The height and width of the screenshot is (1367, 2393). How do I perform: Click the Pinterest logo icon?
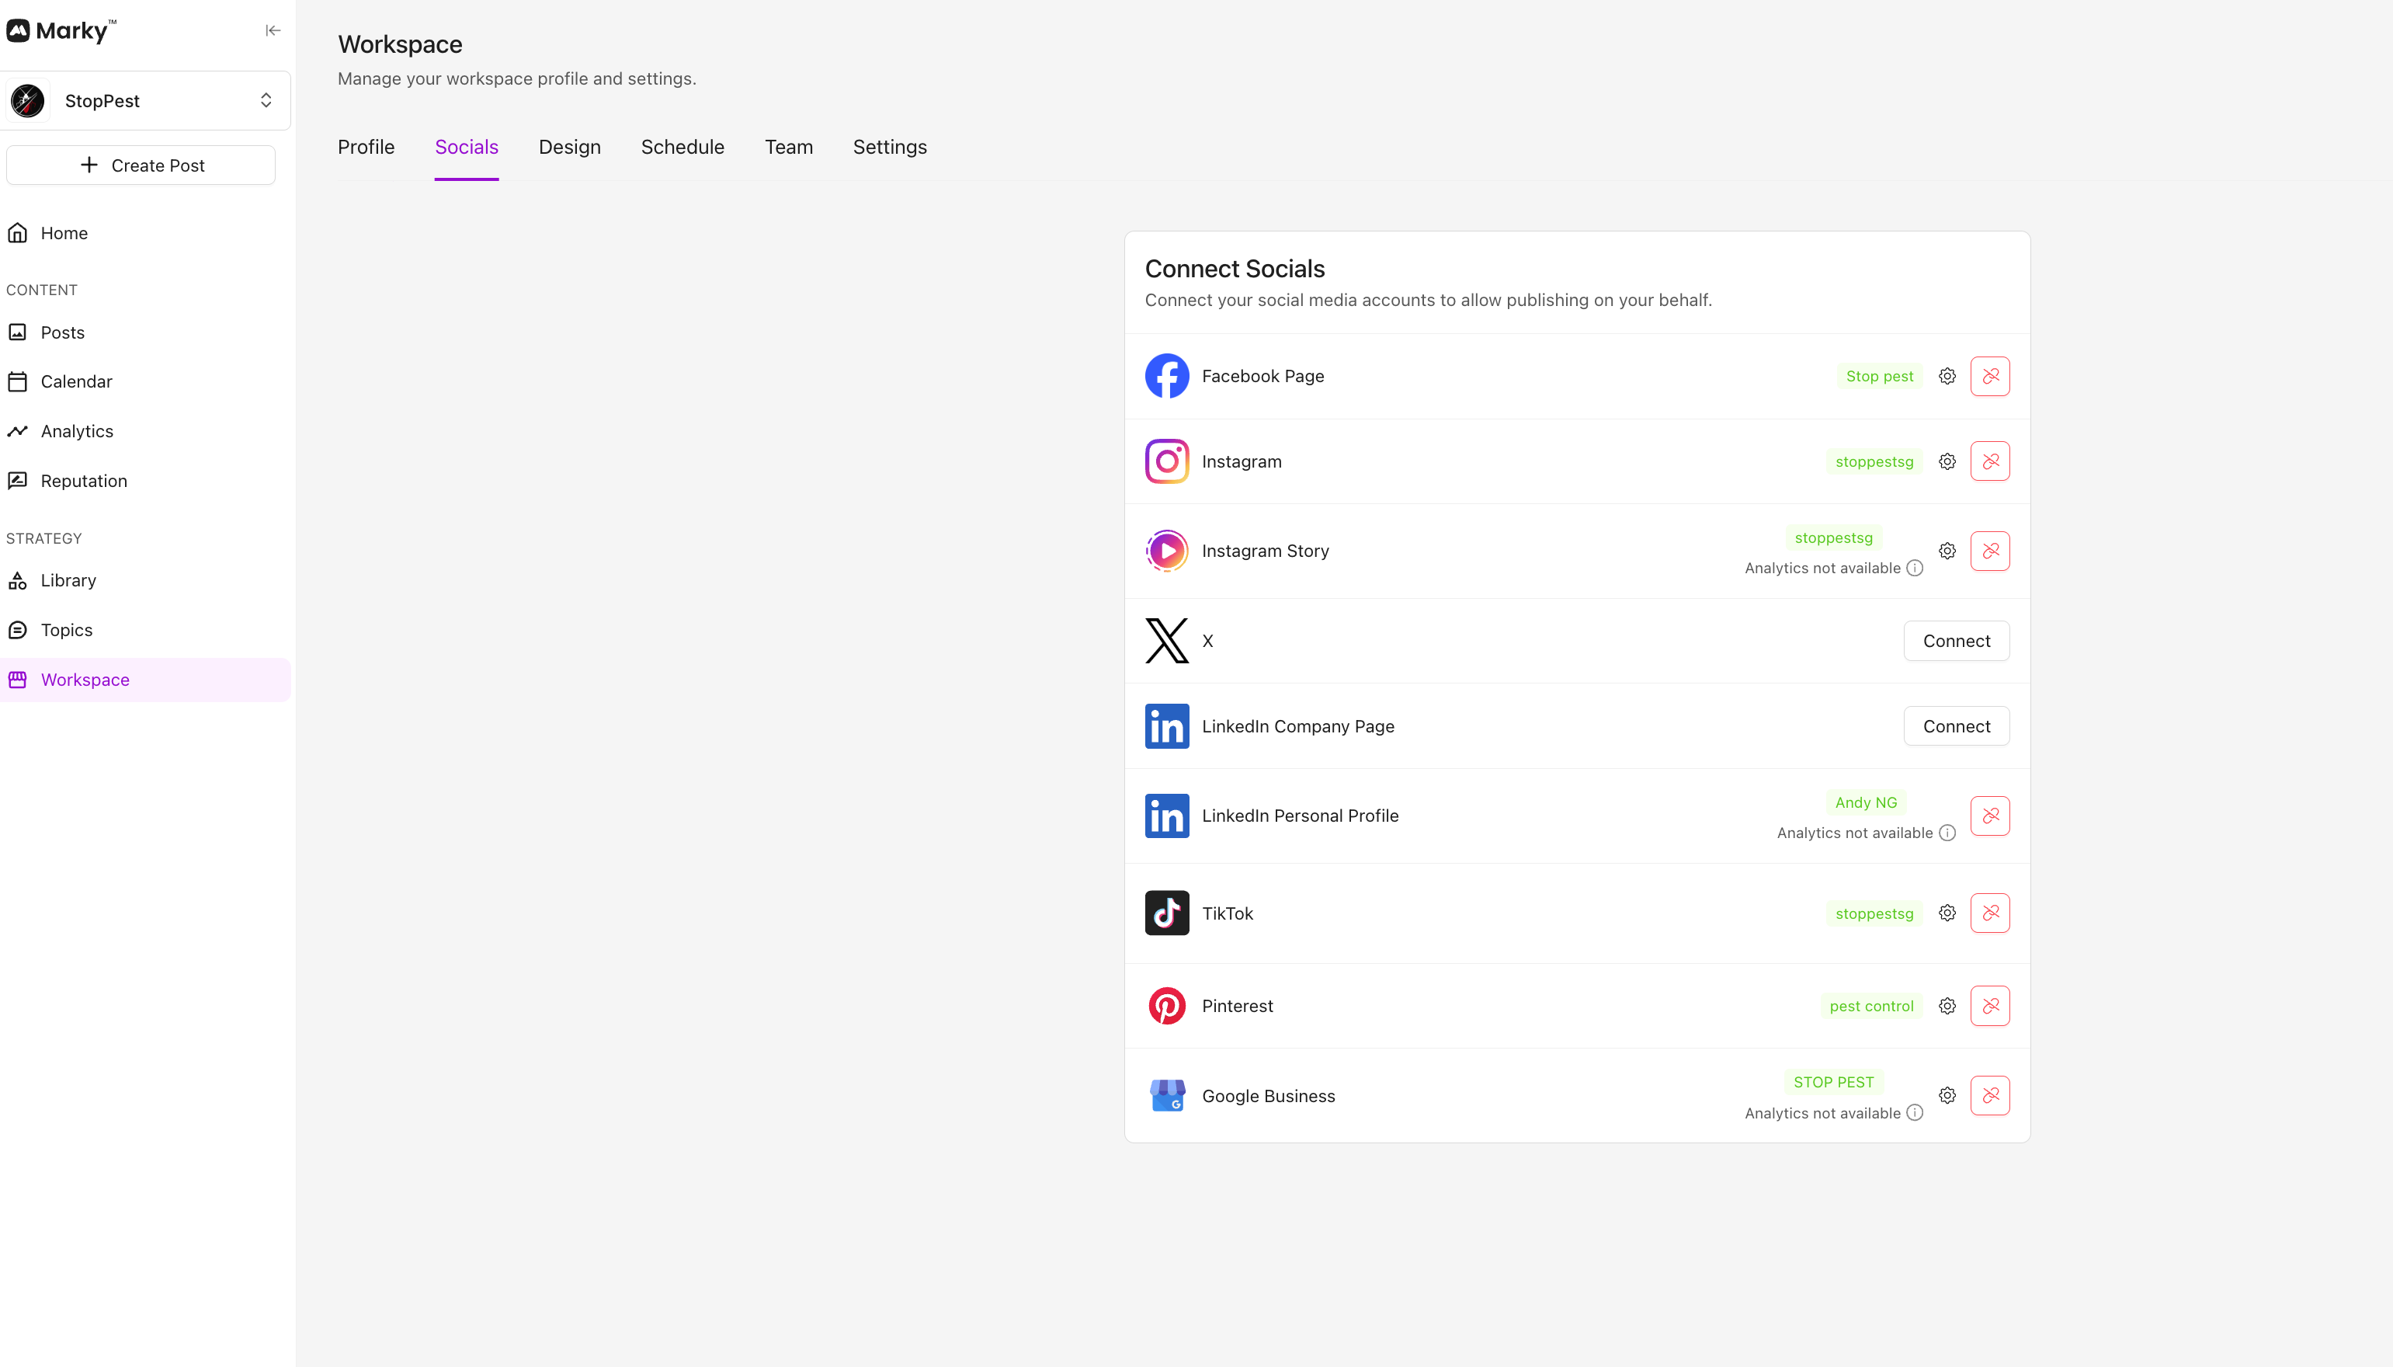coord(1166,1007)
